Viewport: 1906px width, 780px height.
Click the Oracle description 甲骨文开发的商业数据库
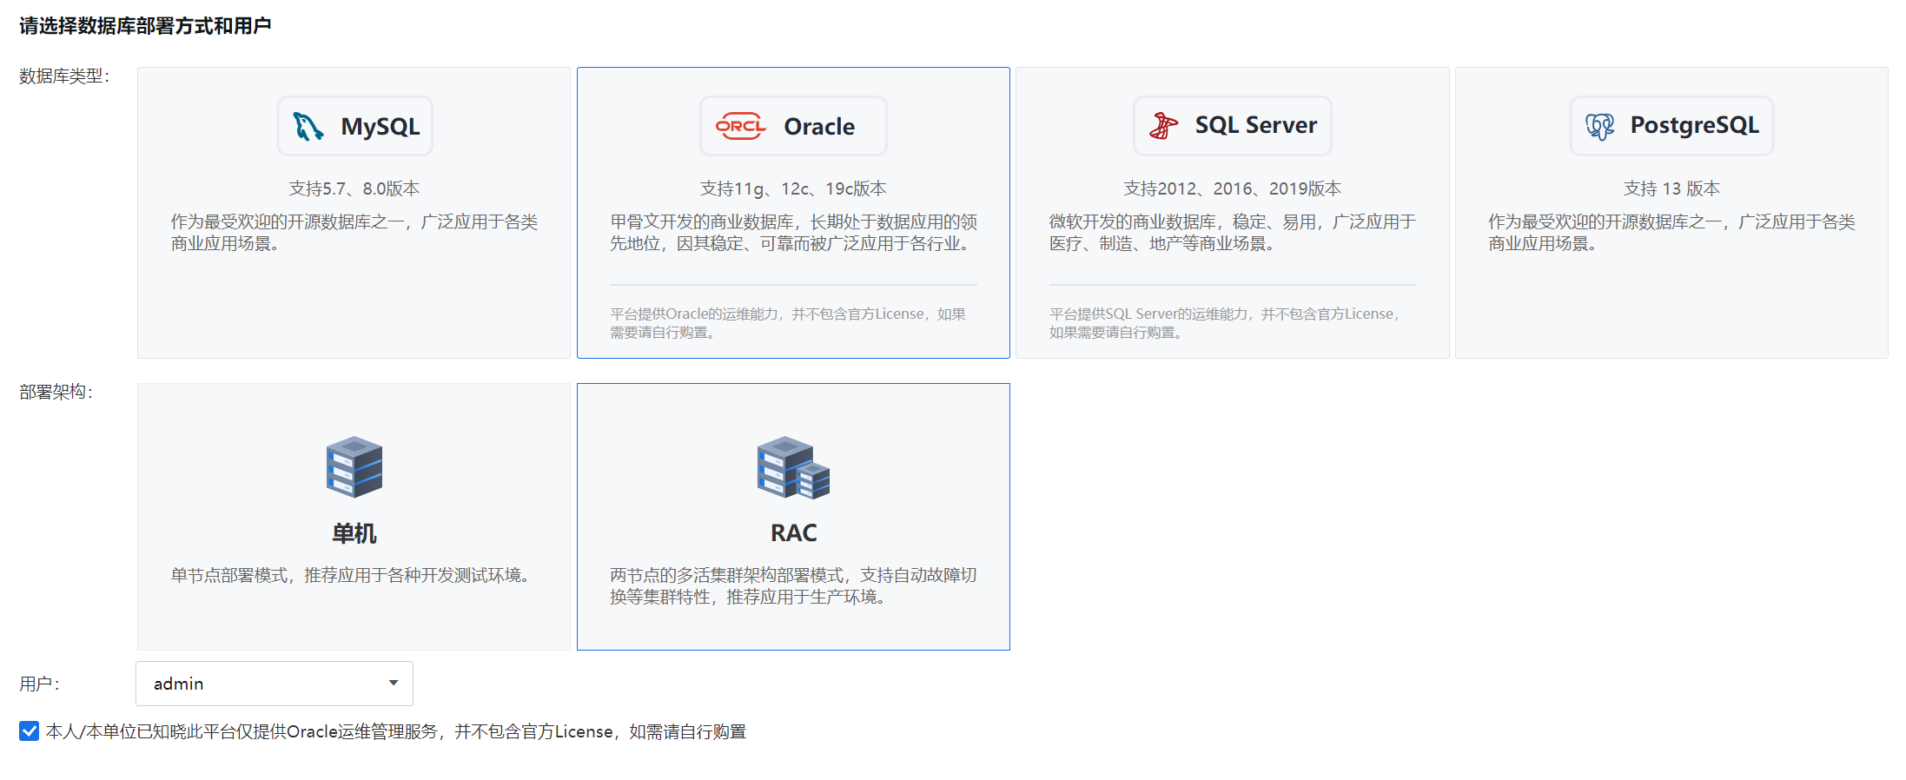click(793, 233)
